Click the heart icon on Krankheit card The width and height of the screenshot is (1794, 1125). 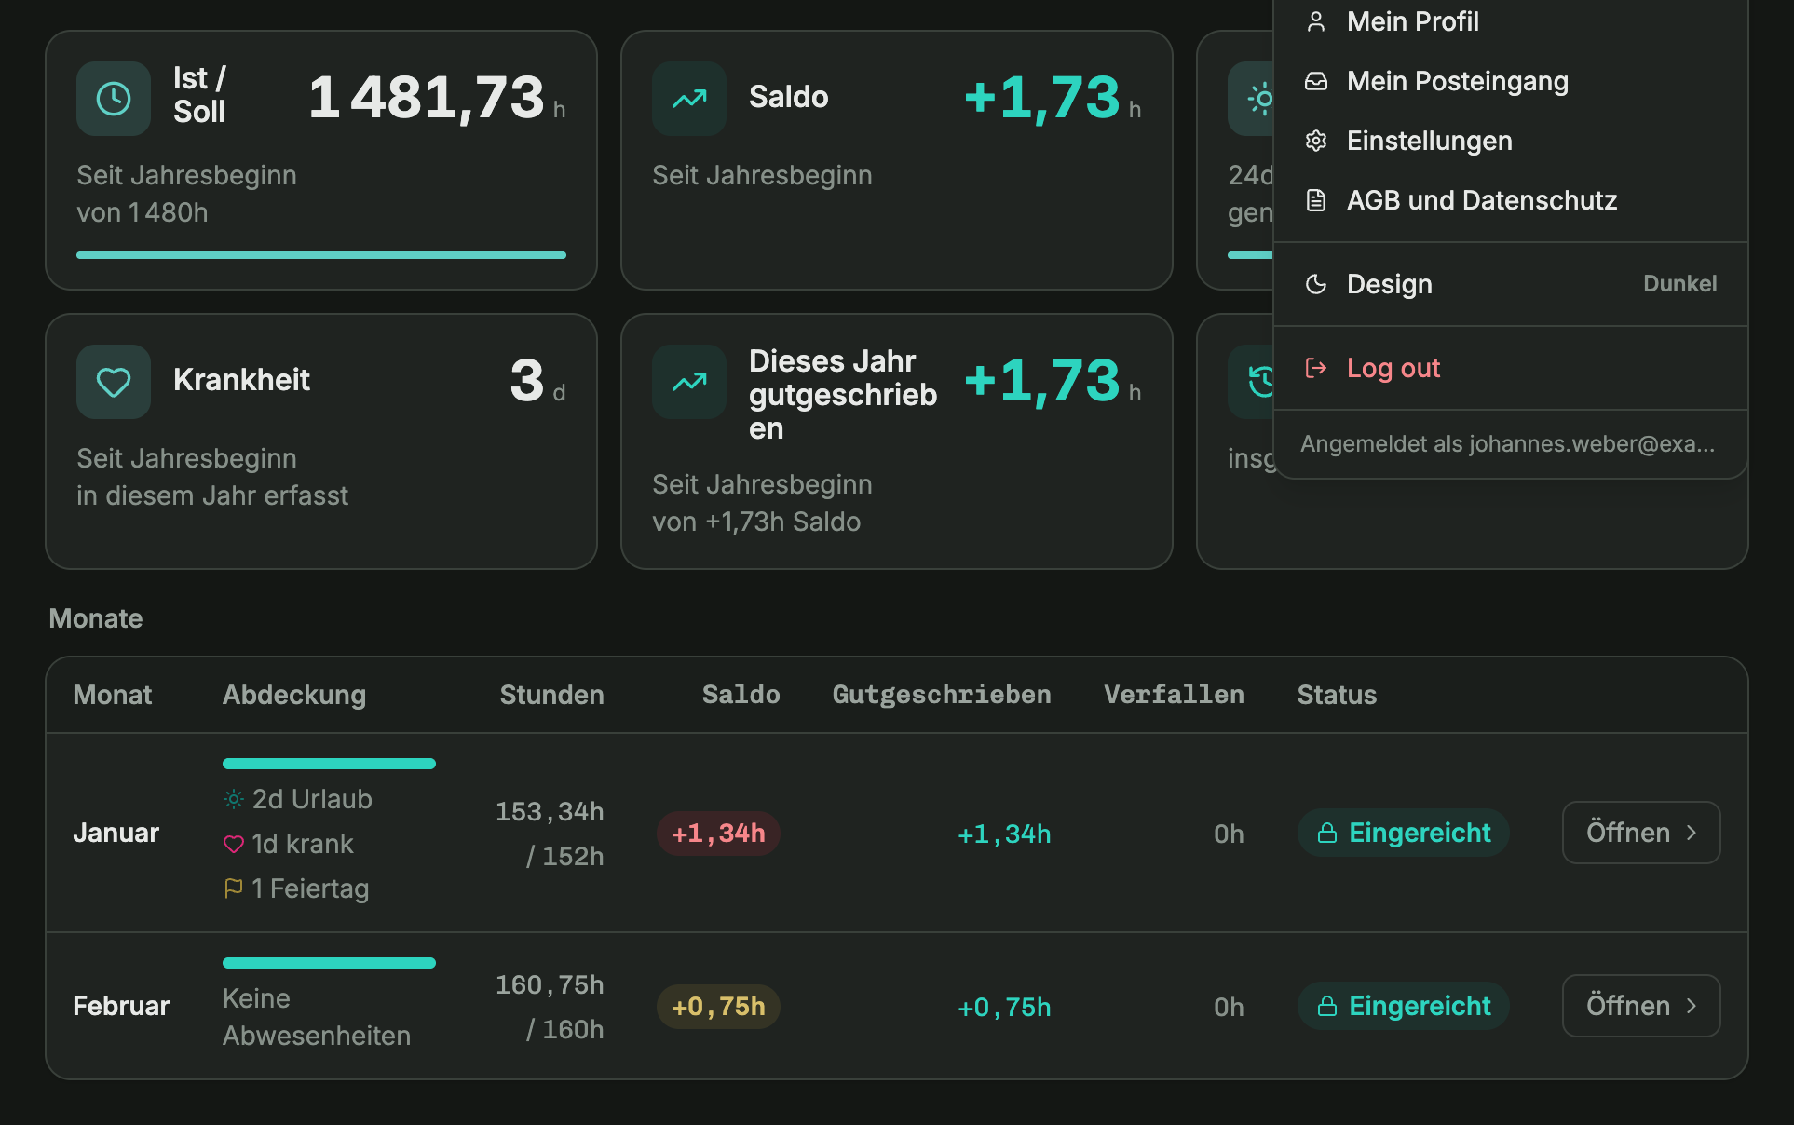114,382
